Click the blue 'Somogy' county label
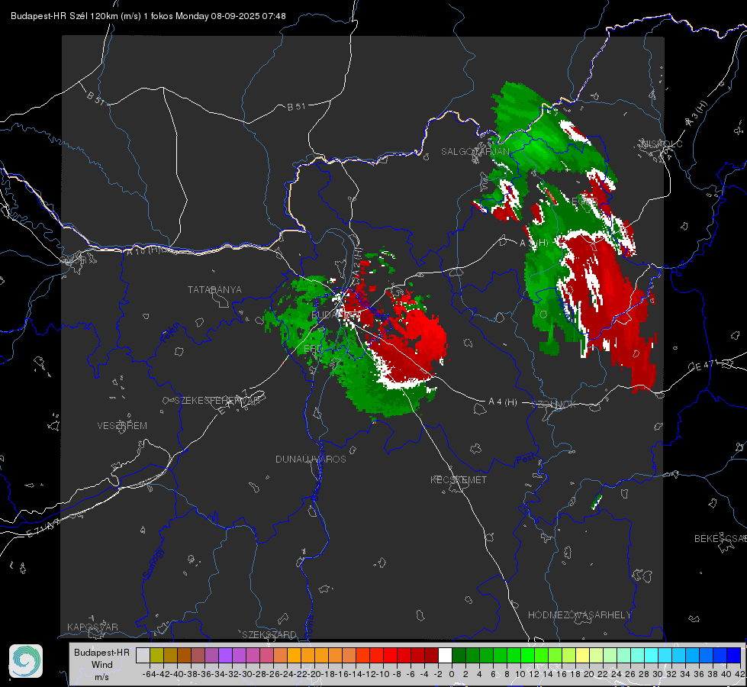Image resolution: width=747 pixels, height=687 pixels. (153, 563)
